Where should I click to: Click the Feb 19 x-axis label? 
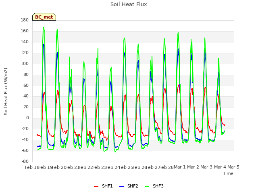(x=46, y=167)
